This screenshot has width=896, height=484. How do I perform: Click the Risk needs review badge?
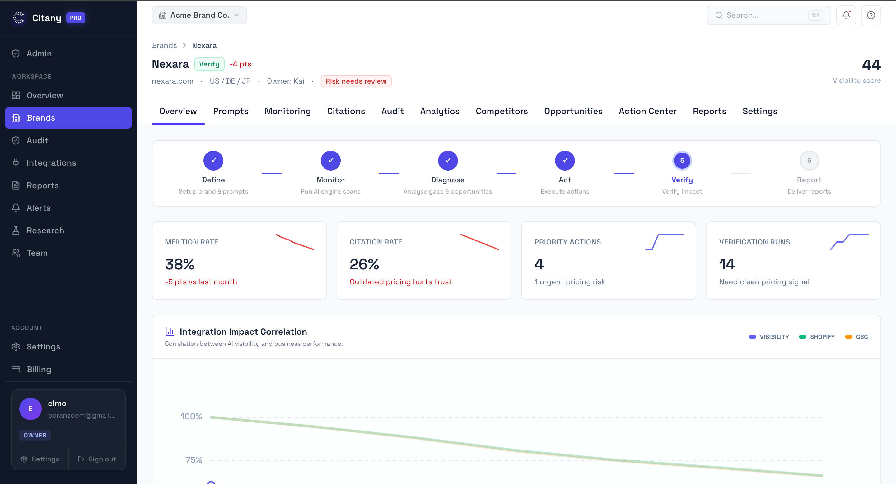tap(356, 81)
